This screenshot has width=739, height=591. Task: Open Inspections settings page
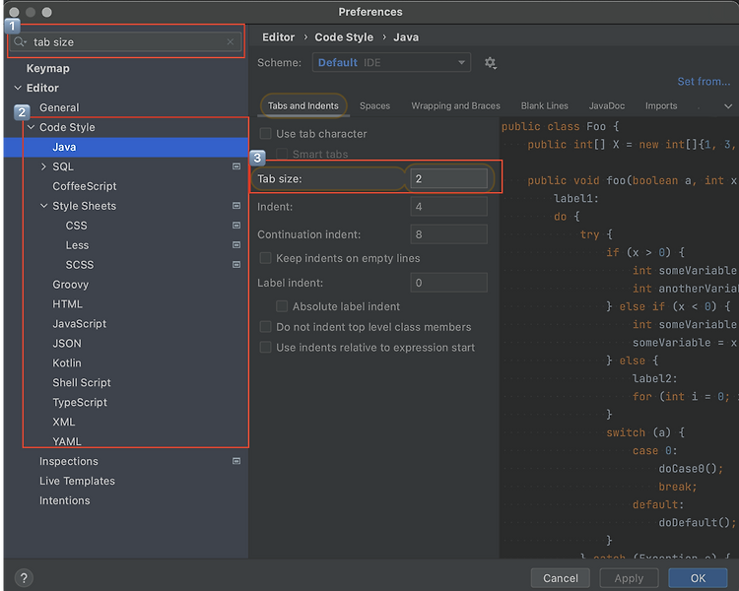(69, 461)
